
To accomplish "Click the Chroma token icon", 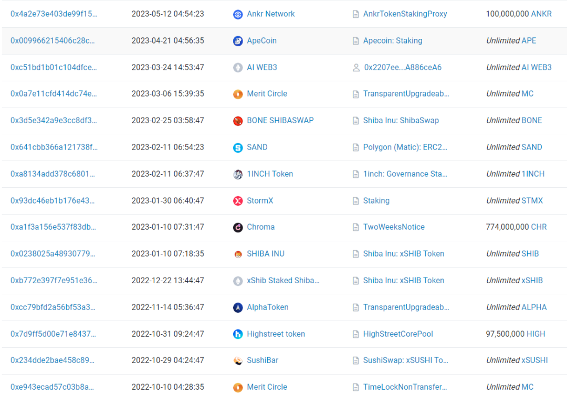I will (x=238, y=228).
